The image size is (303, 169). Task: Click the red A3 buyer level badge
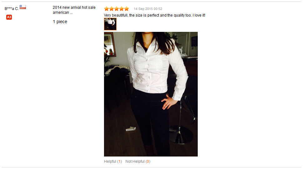tap(9, 17)
